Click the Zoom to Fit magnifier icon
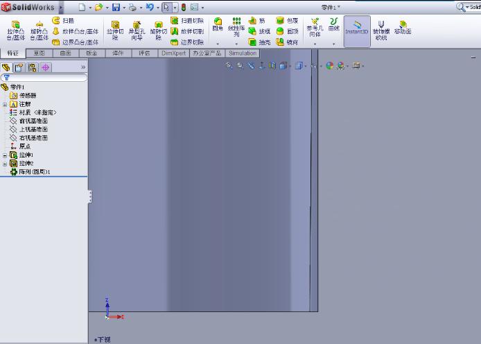Viewport: 481px width, 344px height. [x=229, y=65]
